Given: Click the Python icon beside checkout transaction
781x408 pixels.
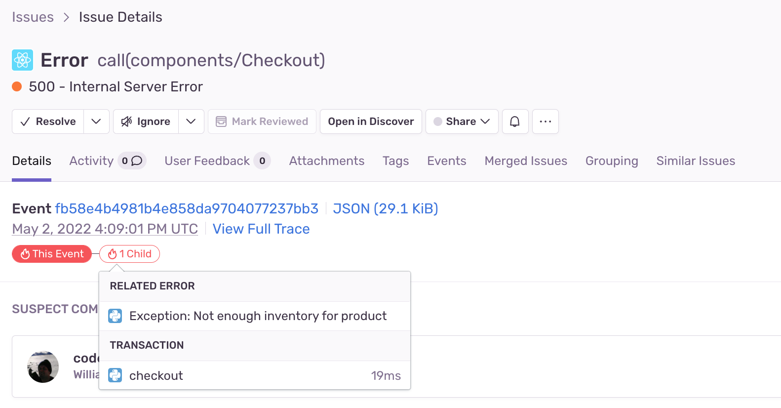Looking at the screenshot, I should (x=115, y=375).
